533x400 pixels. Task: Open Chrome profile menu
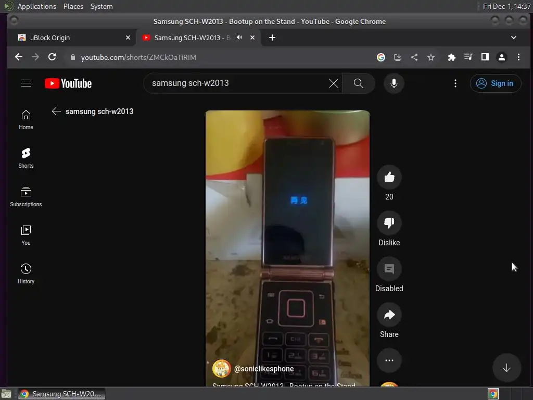(x=501, y=57)
